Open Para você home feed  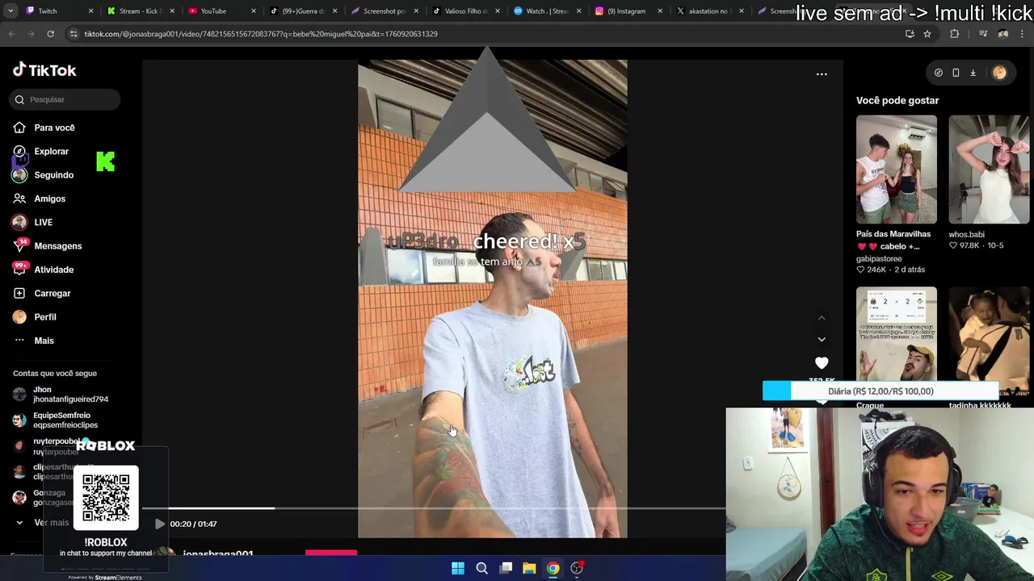pos(44,127)
